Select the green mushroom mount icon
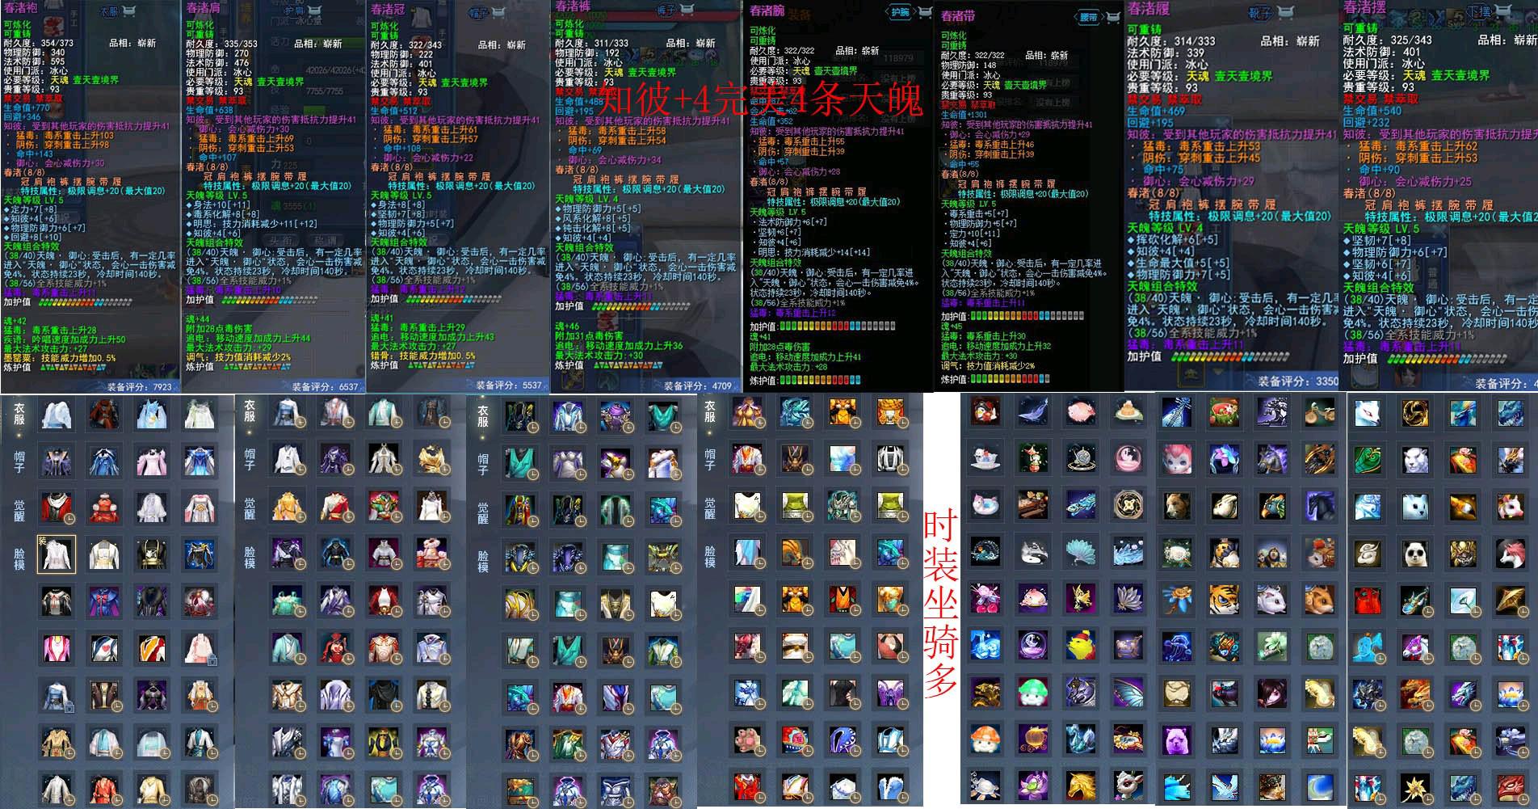 click(x=1033, y=693)
